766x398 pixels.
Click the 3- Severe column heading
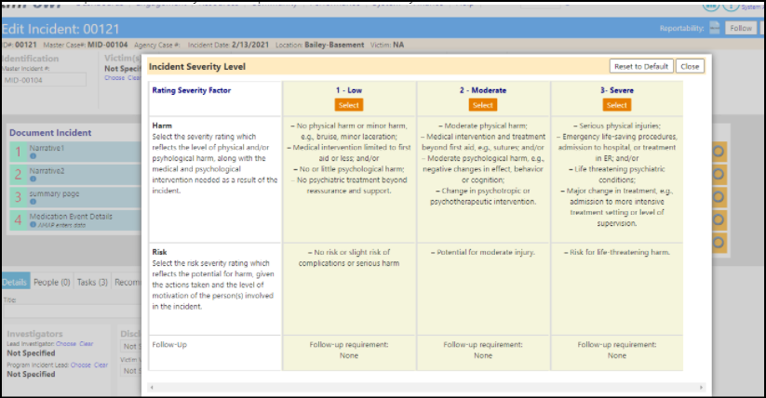pos(617,90)
